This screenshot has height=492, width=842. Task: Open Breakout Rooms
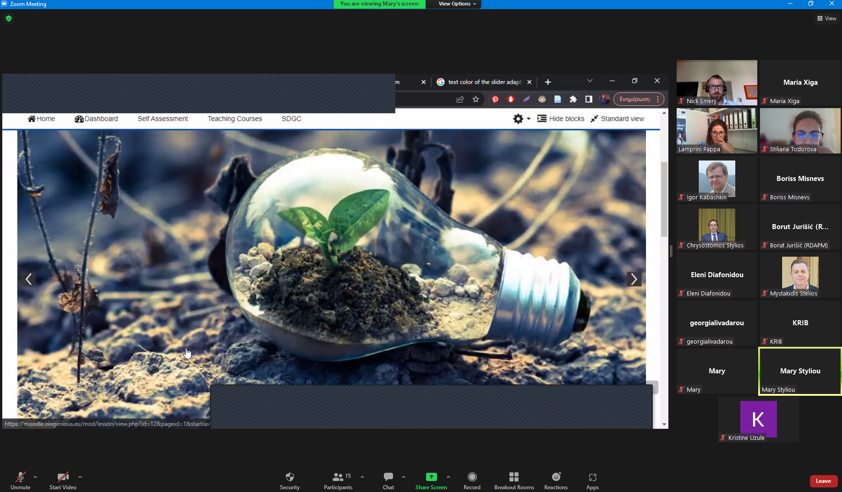[x=514, y=481]
